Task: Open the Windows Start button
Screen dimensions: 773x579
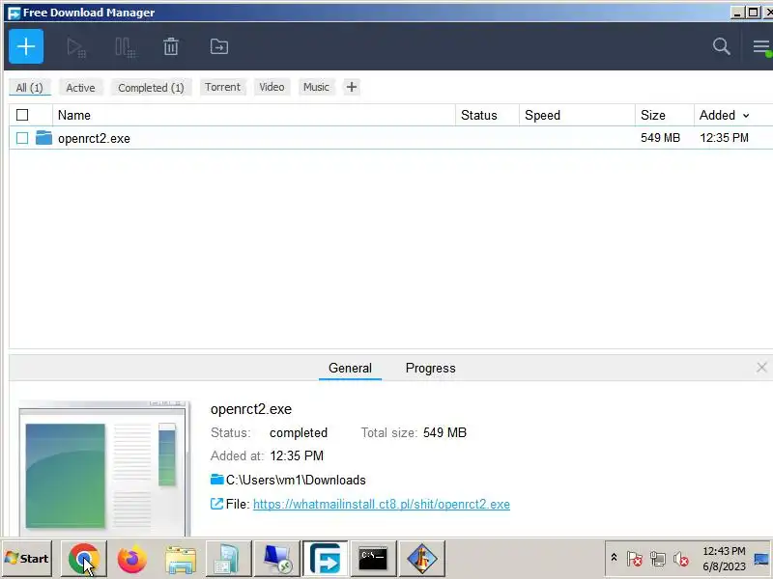Action: pos(27,559)
